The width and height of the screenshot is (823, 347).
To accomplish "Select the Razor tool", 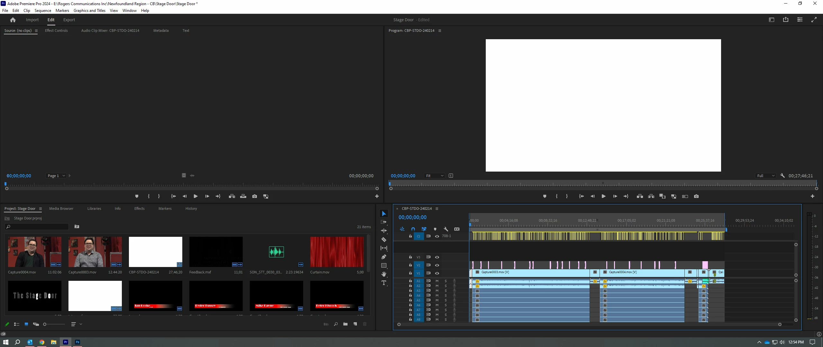I will click(x=384, y=239).
